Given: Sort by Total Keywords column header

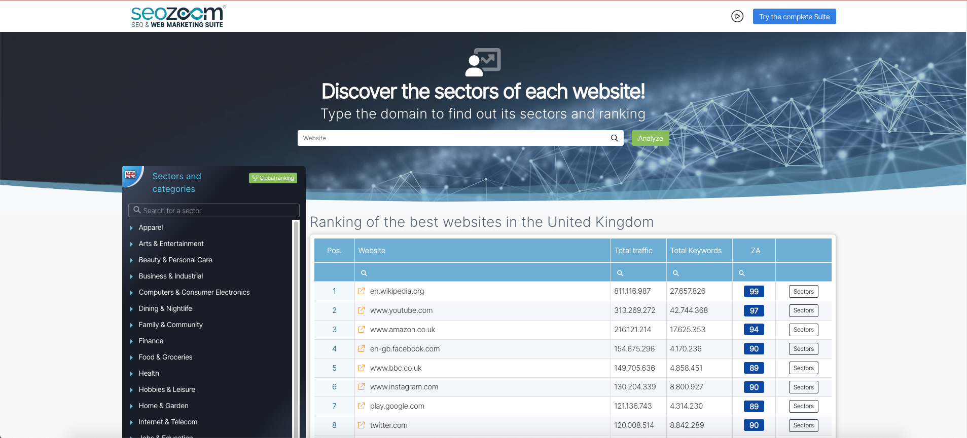Looking at the screenshot, I should pos(699,251).
